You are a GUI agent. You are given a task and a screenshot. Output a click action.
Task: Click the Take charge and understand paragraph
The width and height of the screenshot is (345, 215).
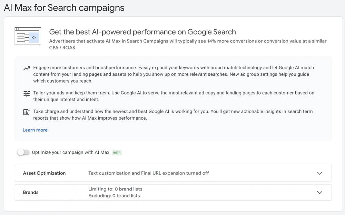173,115
